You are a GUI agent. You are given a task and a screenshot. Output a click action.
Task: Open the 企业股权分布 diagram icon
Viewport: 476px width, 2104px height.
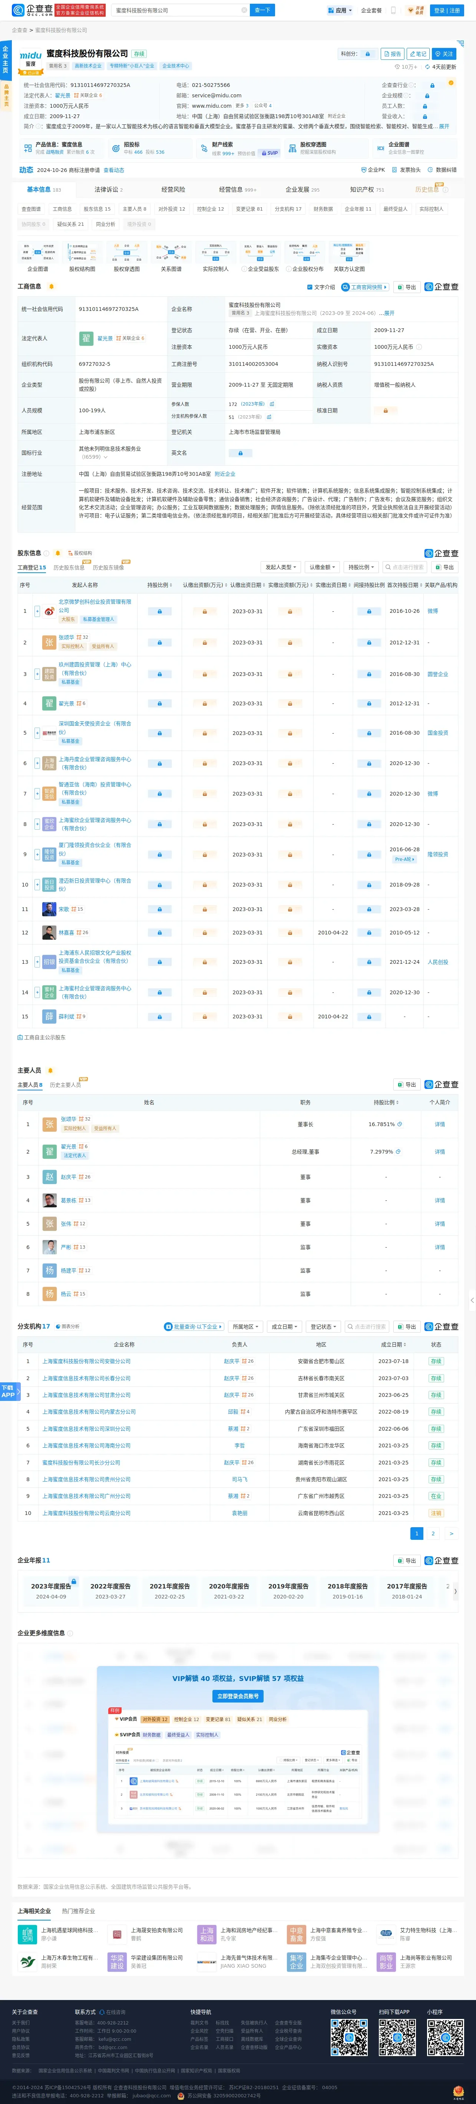click(x=305, y=251)
